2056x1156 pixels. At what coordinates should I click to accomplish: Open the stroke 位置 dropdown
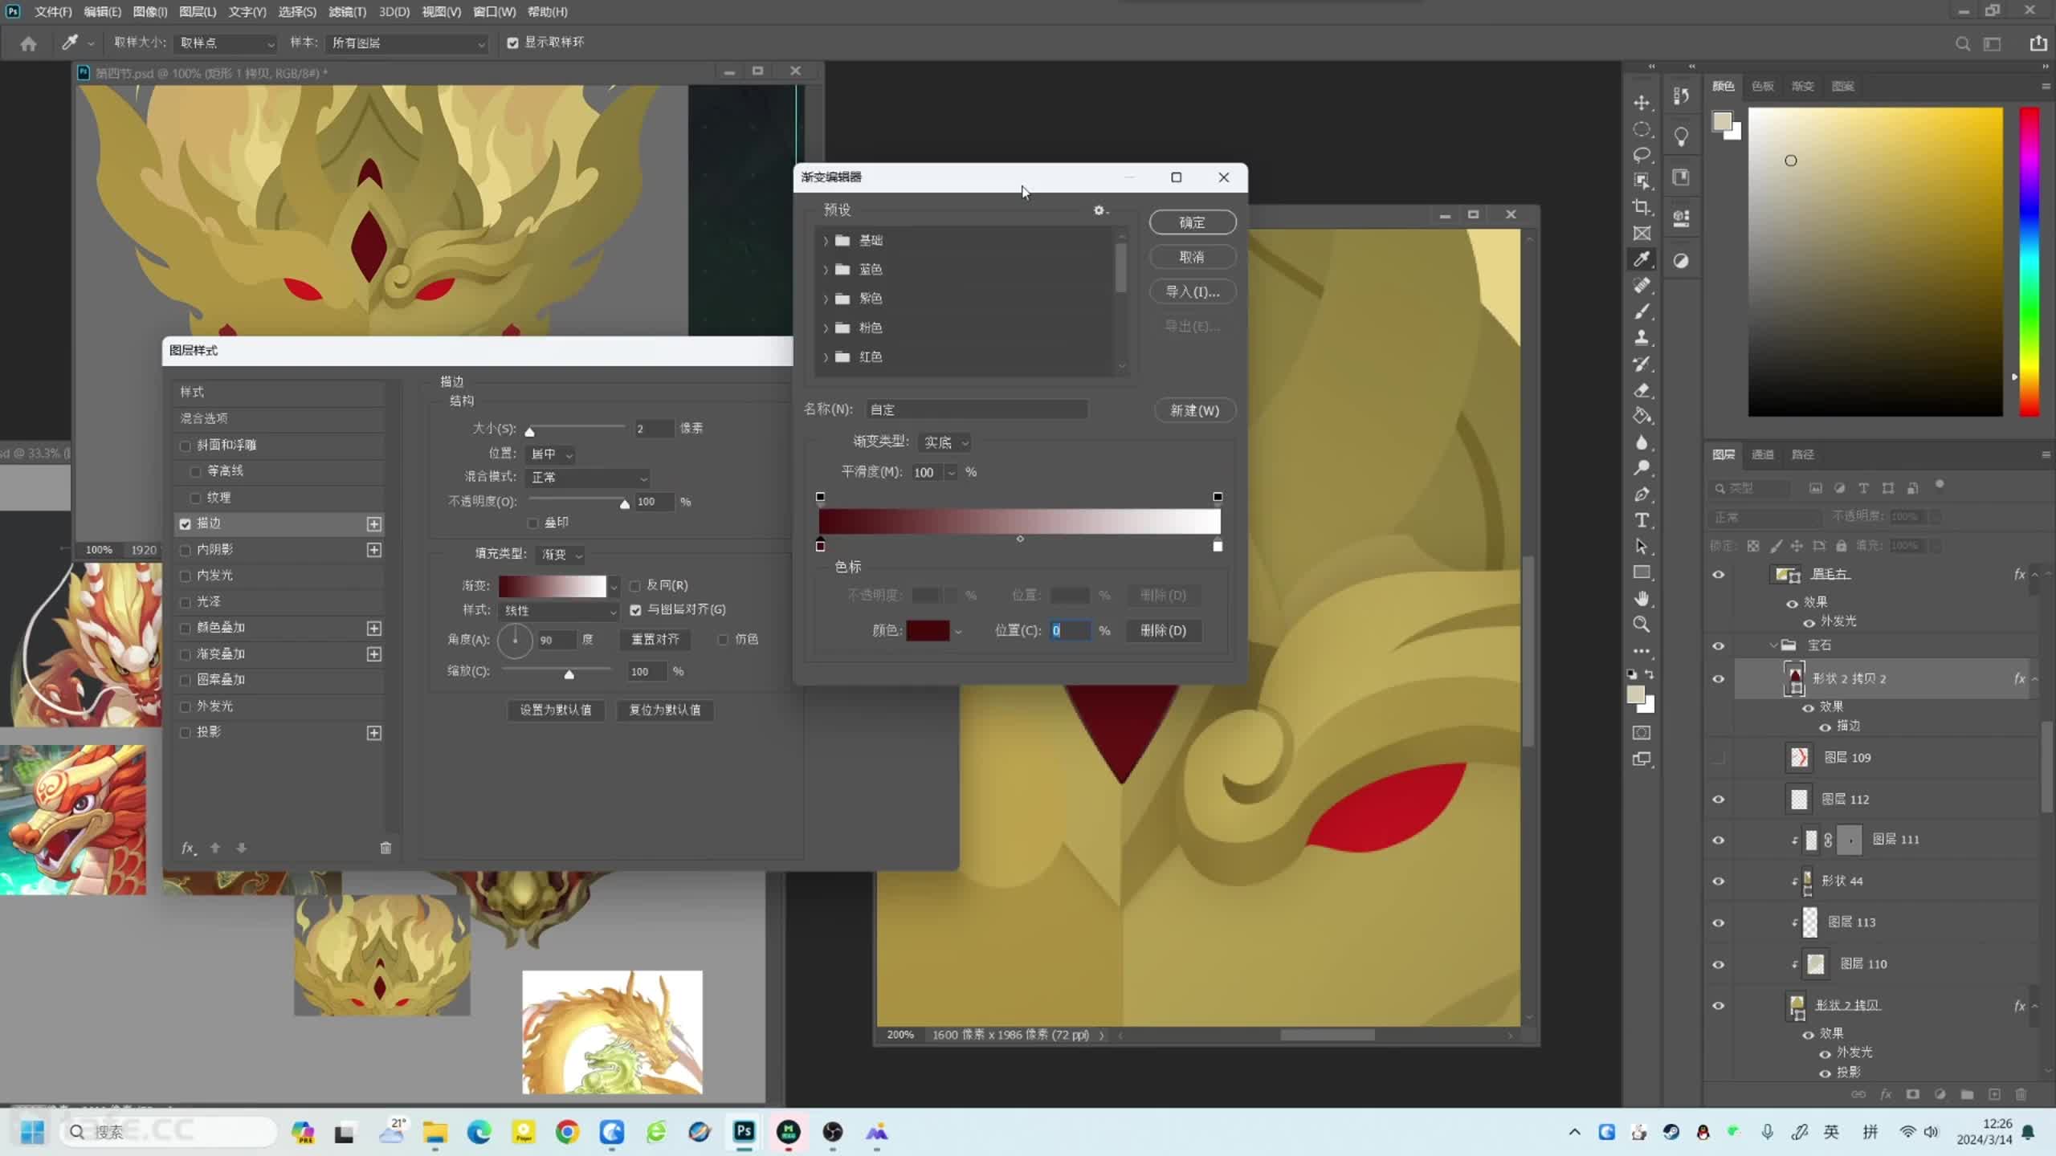coord(550,454)
